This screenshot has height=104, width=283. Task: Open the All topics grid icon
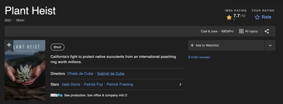pyautogui.click(x=241, y=31)
